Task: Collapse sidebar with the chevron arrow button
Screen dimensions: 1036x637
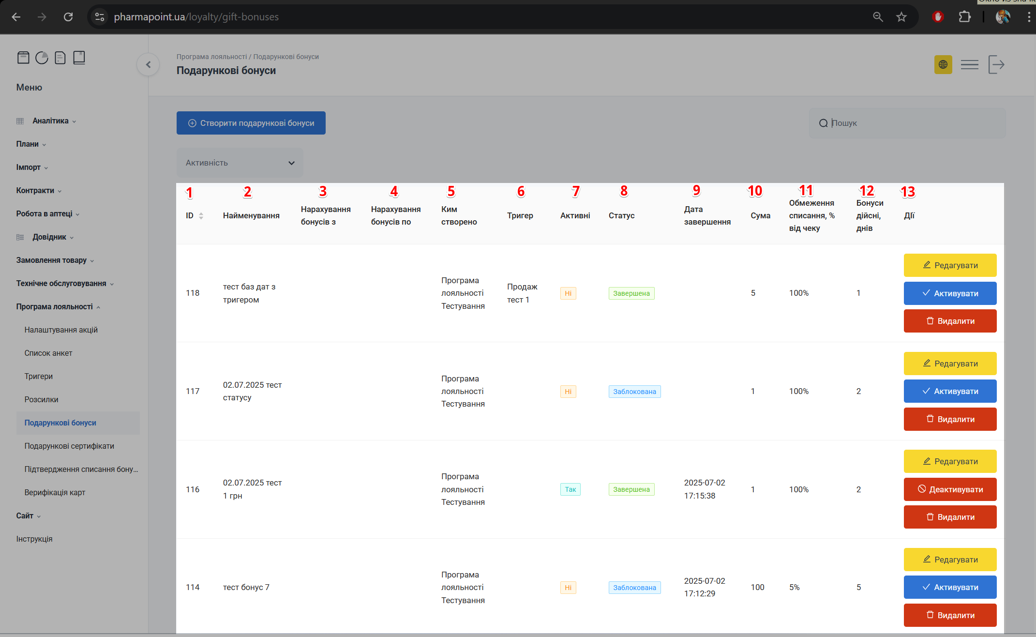Action: (148, 64)
